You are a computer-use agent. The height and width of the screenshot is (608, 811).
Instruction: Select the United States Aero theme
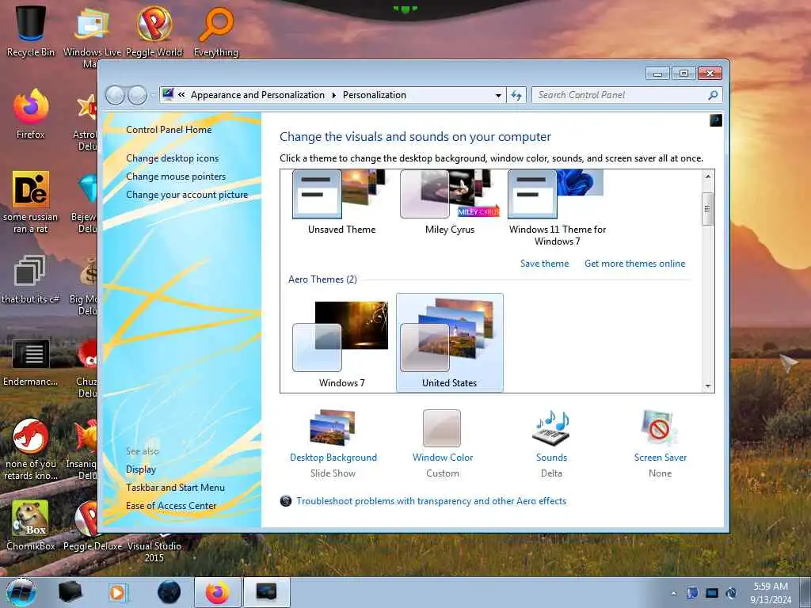(x=450, y=343)
